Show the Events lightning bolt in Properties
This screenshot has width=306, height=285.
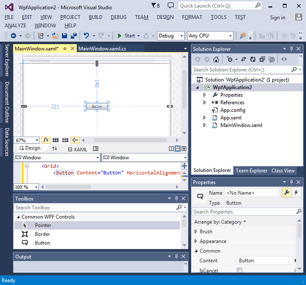tap(296, 193)
